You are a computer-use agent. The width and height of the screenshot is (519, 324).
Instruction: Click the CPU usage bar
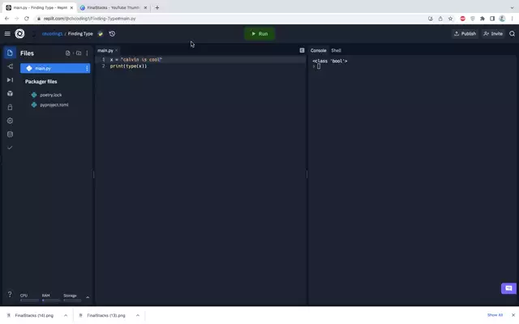click(29, 301)
